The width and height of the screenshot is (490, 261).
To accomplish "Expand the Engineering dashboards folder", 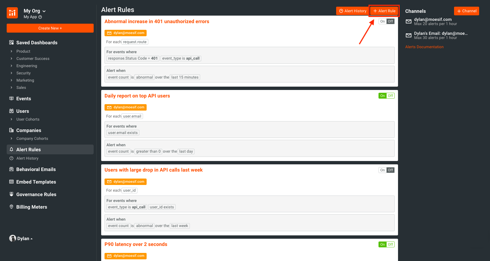I will pyautogui.click(x=11, y=66).
